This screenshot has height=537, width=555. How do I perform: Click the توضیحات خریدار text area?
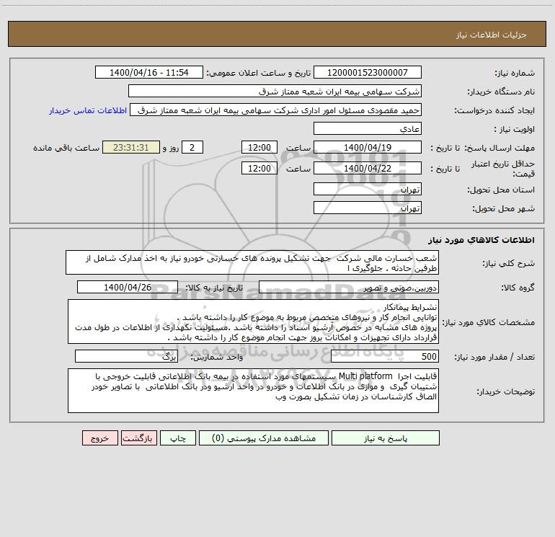[253, 391]
